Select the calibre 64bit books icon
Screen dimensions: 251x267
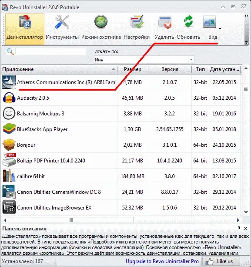click(x=9, y=176)
